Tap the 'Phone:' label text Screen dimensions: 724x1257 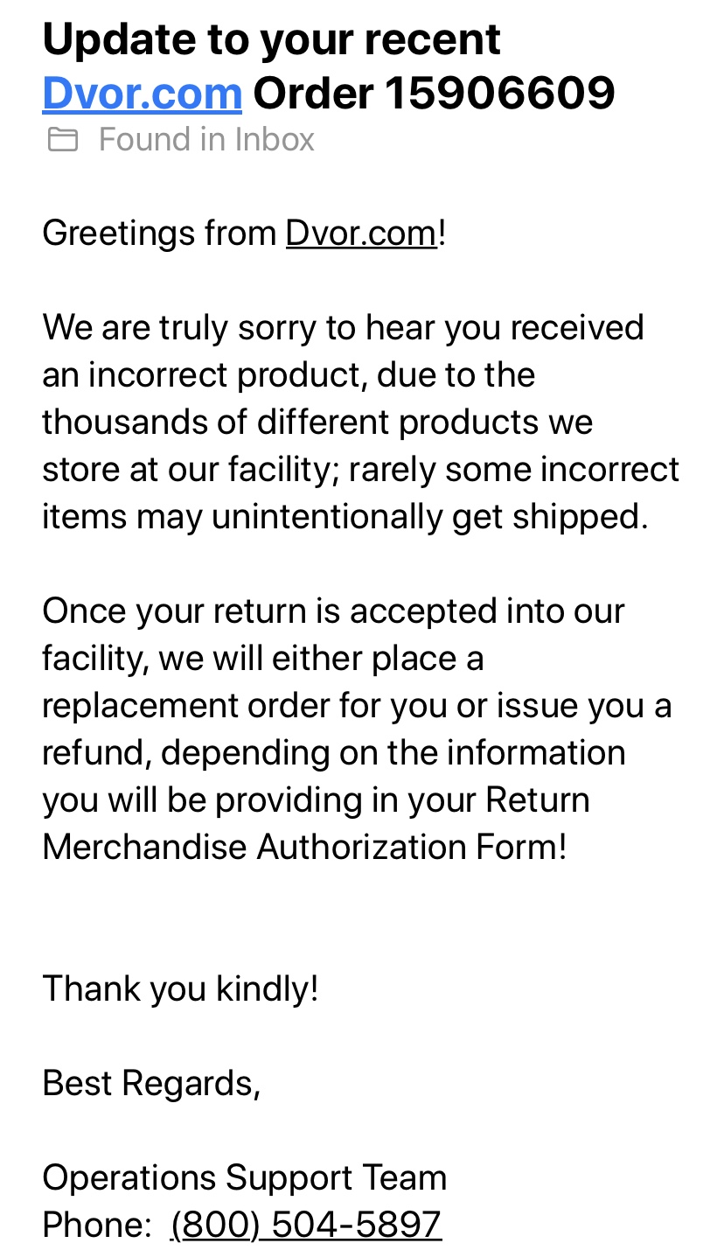[x=97, y=1225]
